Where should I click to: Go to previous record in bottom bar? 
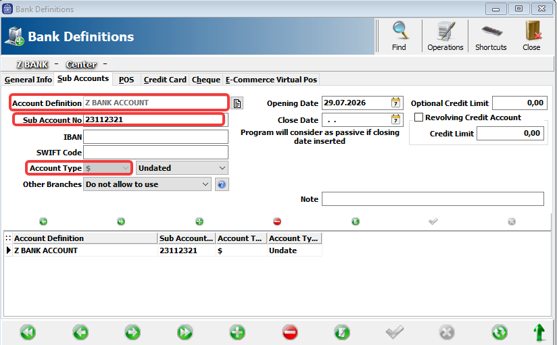point(80,333)
